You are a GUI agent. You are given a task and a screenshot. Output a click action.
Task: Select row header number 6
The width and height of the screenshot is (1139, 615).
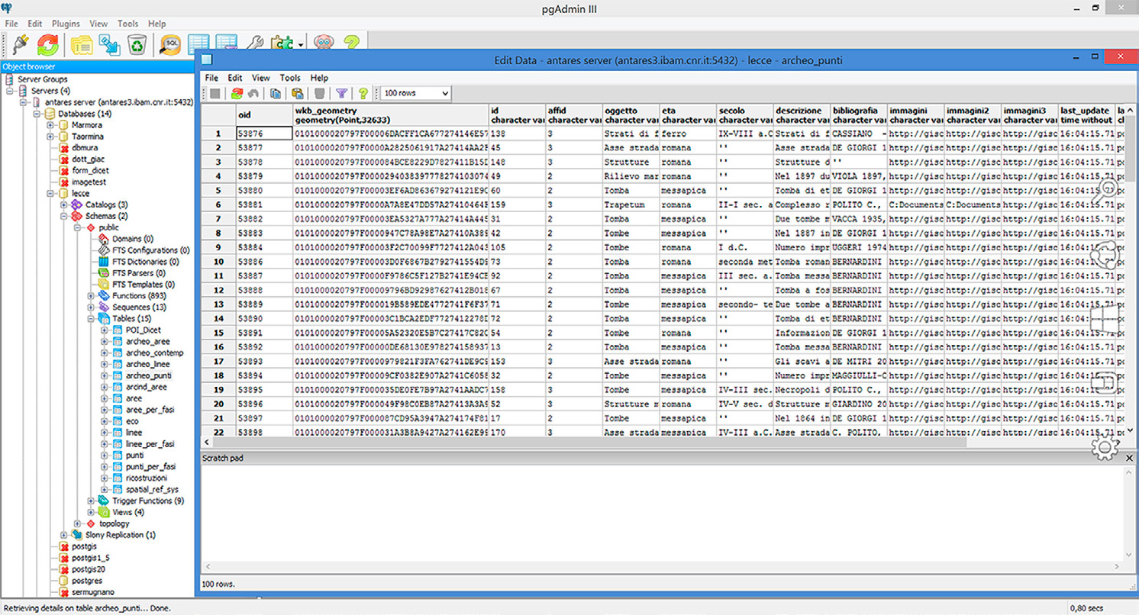click(x=218, y=204)
